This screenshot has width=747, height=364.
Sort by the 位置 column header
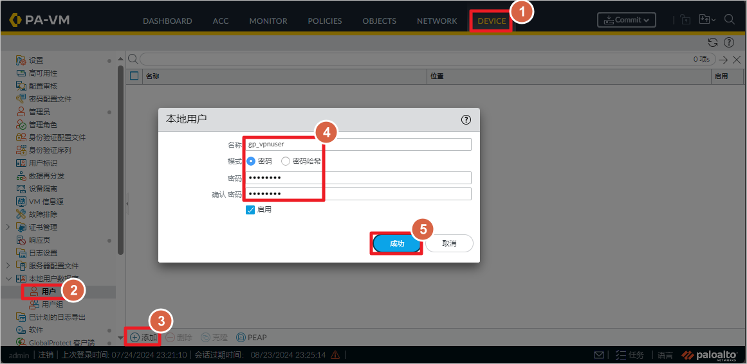tap(568, 76)
